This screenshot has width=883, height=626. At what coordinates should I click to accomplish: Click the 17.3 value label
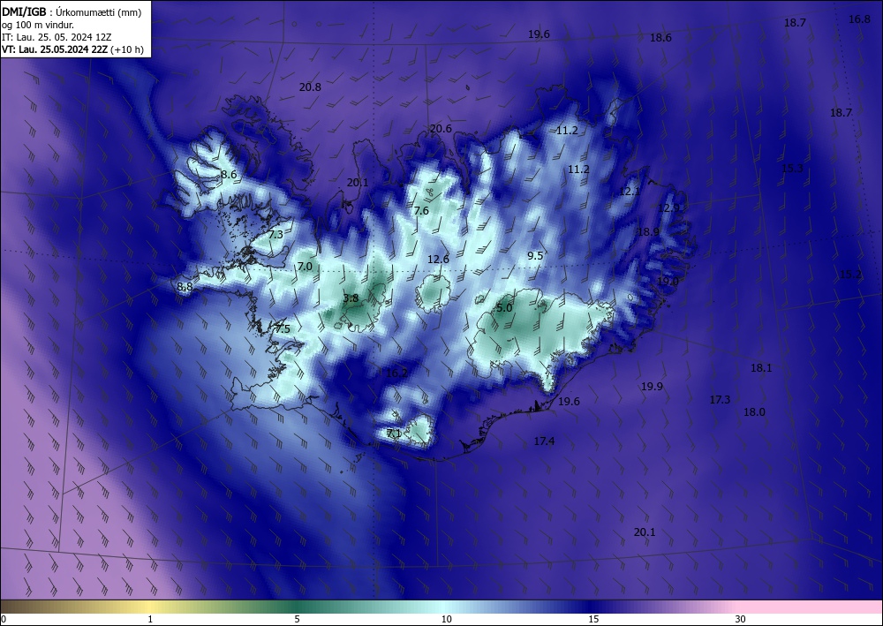pos(720,400)
